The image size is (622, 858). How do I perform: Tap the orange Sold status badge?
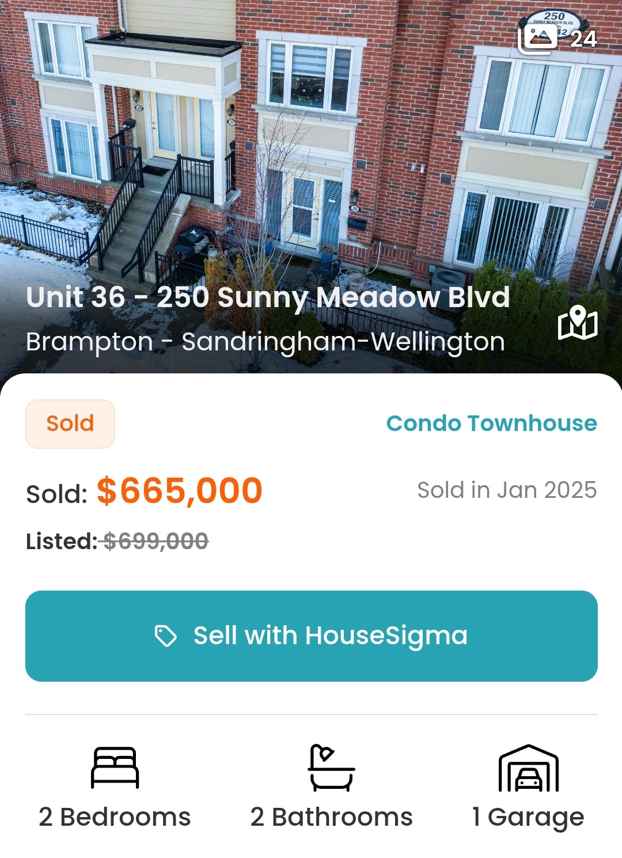click(x=70, y=424)
